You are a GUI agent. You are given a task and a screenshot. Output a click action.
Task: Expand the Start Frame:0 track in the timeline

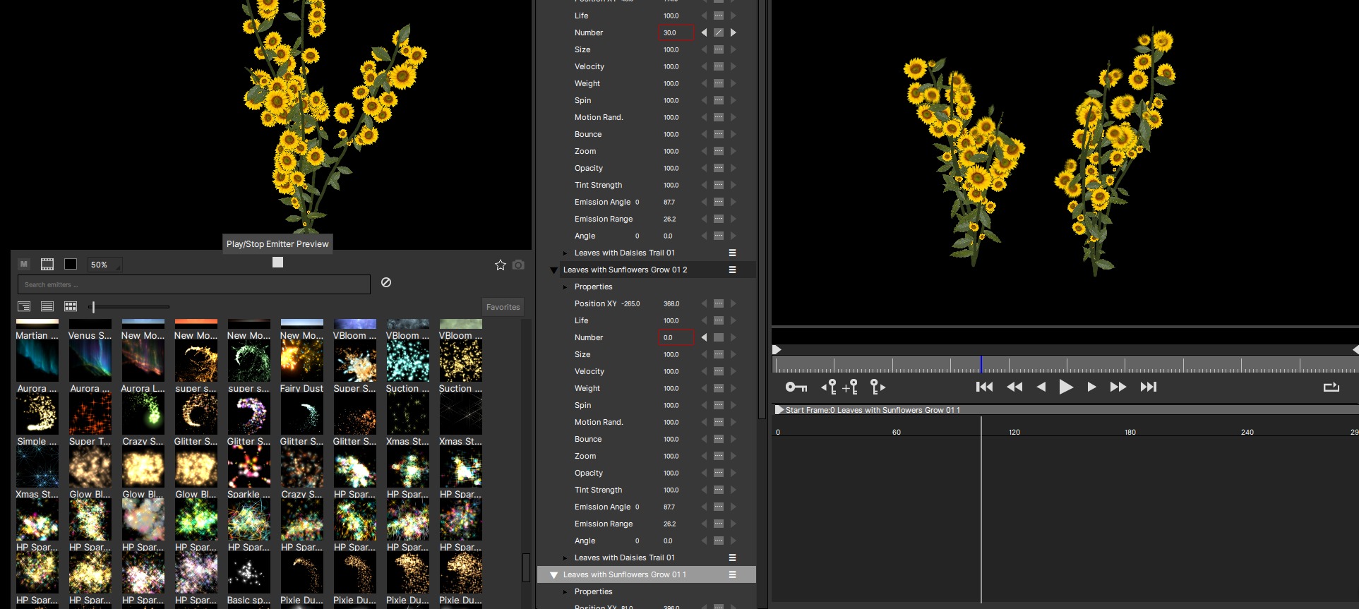click(779, 410)
